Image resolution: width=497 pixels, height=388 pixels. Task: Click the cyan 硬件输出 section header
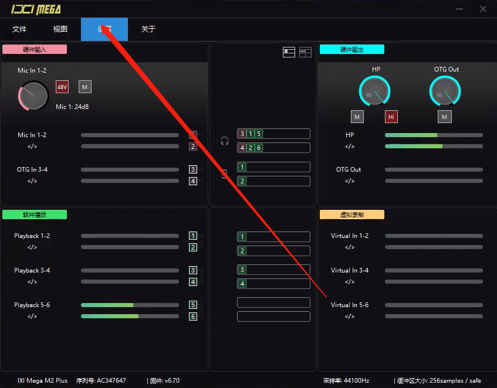point(352,49)
